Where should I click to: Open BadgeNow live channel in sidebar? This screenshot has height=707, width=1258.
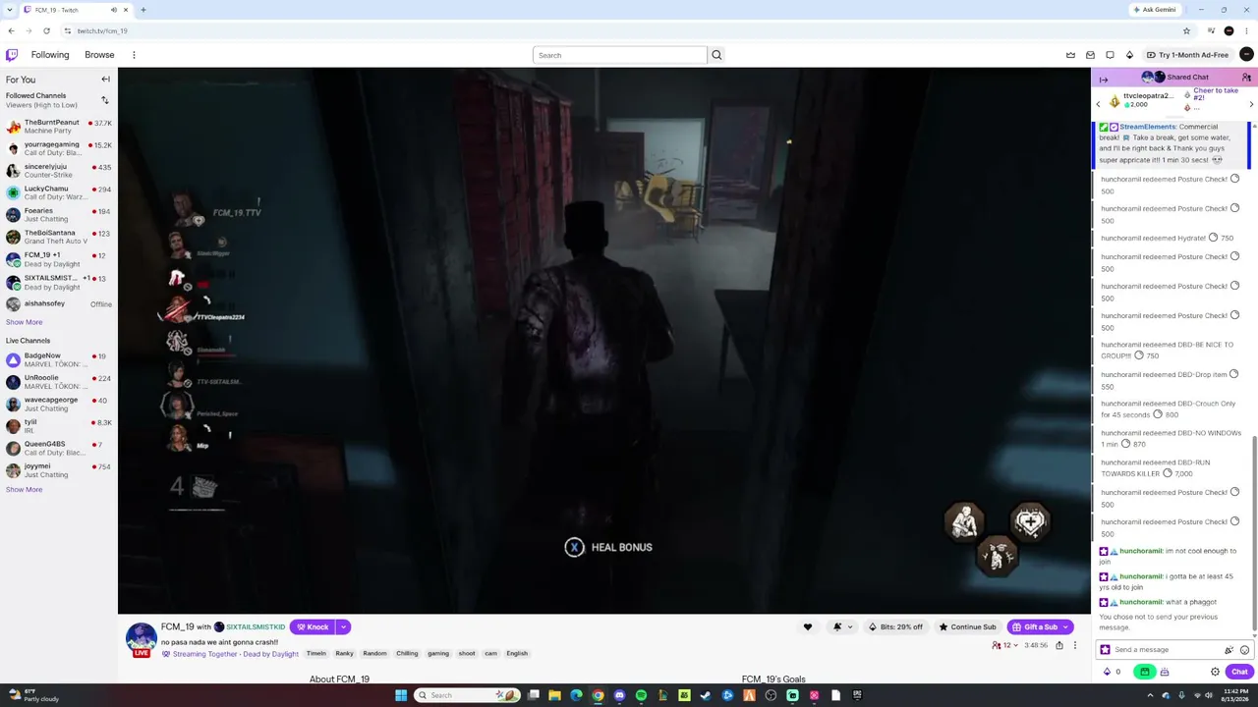click(x=59, y=360)
